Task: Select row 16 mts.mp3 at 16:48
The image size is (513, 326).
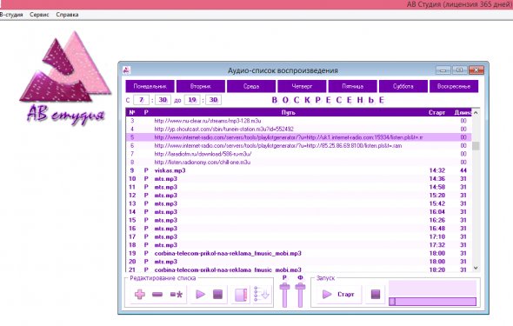Action: (298, 229)
